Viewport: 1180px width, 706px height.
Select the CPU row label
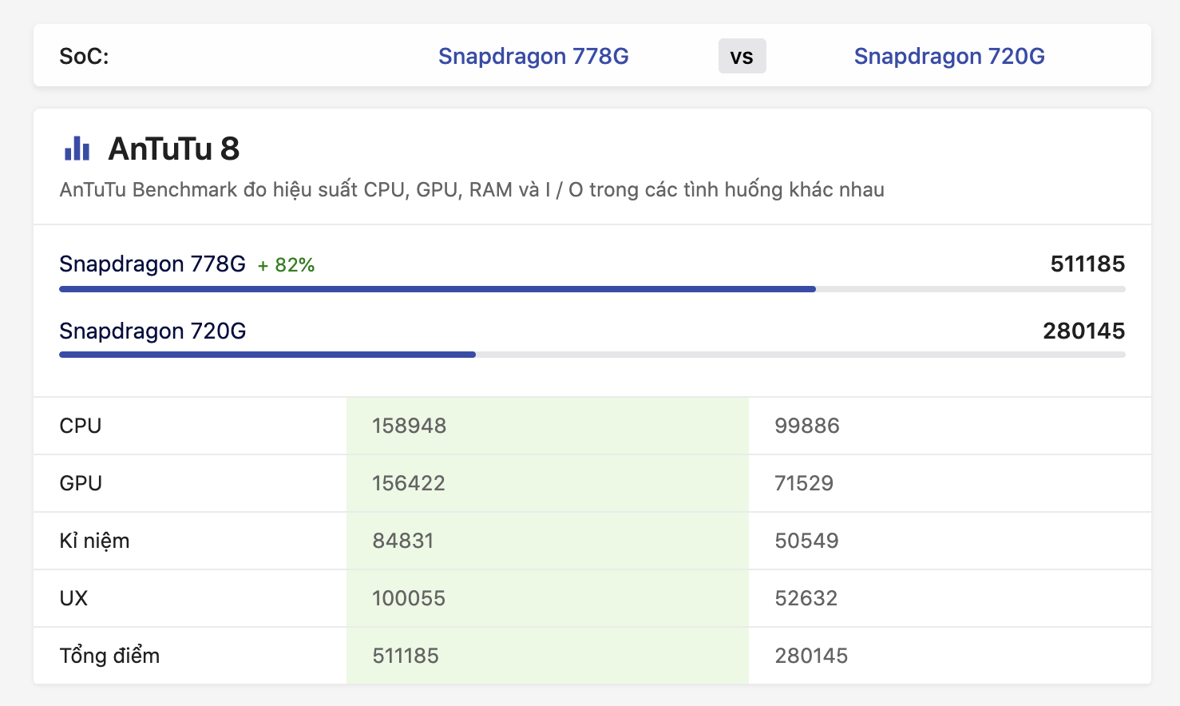[x=81, y=426]
